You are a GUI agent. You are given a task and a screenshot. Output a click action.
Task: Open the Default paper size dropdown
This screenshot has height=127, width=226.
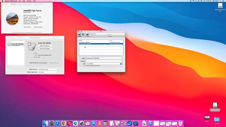[48, 72]
